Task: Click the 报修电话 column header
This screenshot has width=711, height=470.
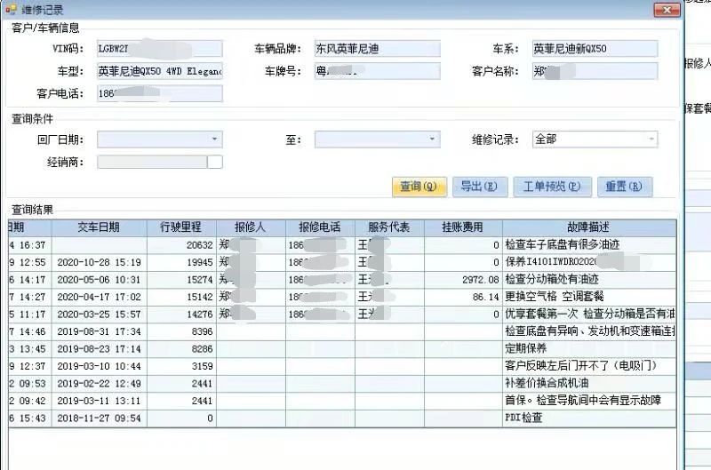Action: [x=320, y=227]
